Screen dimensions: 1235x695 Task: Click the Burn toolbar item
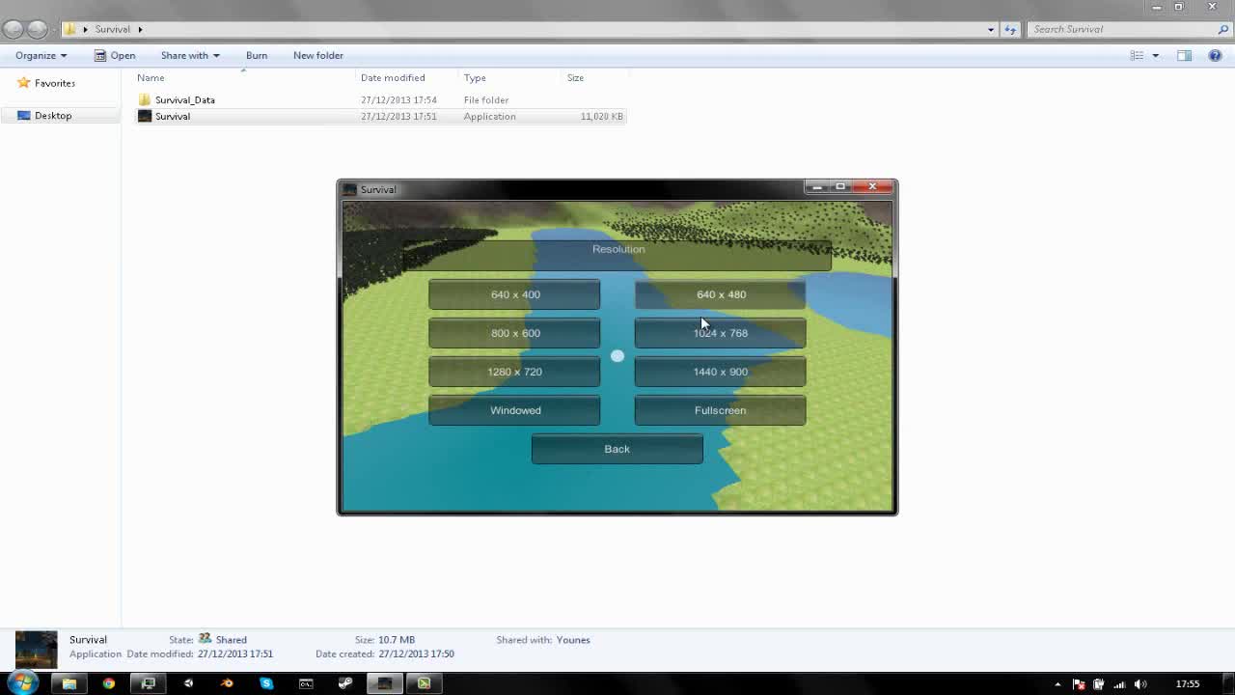(x=256, y=55)
